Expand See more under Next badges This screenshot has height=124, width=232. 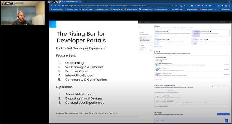tap(158, 79)
